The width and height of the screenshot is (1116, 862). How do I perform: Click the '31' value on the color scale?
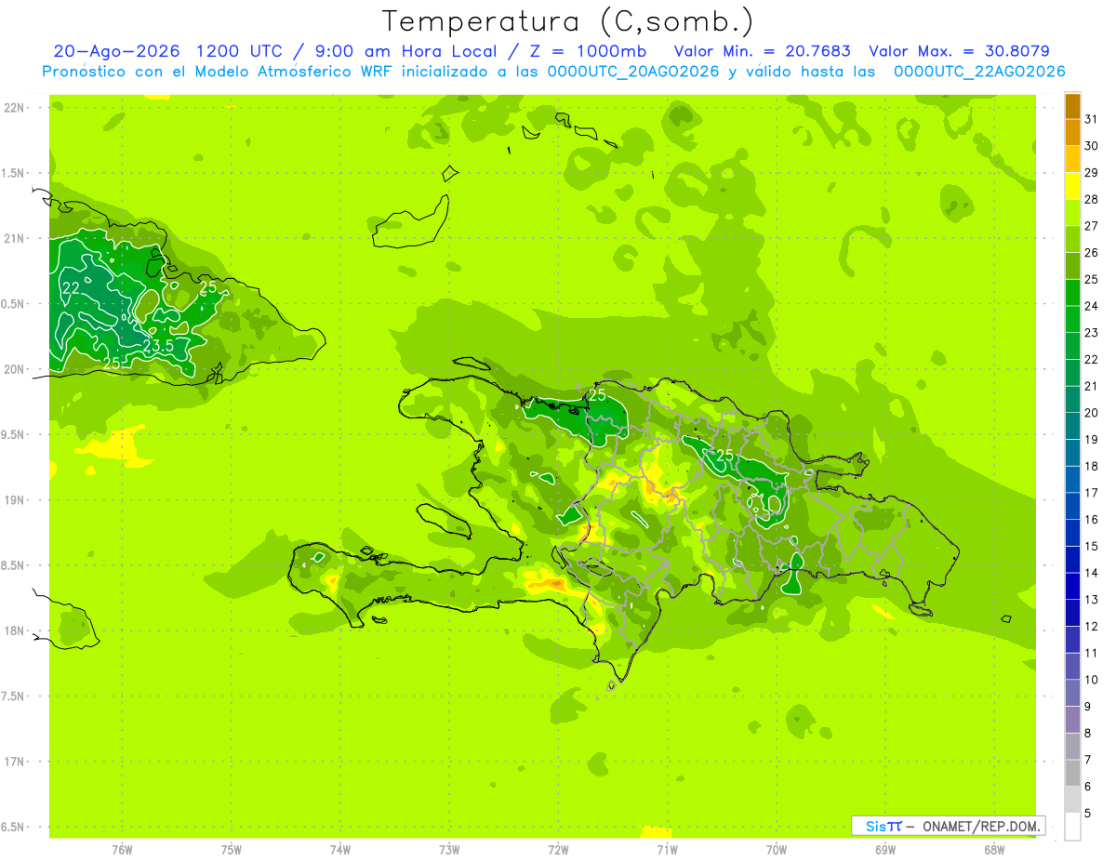coord(1092,119)
